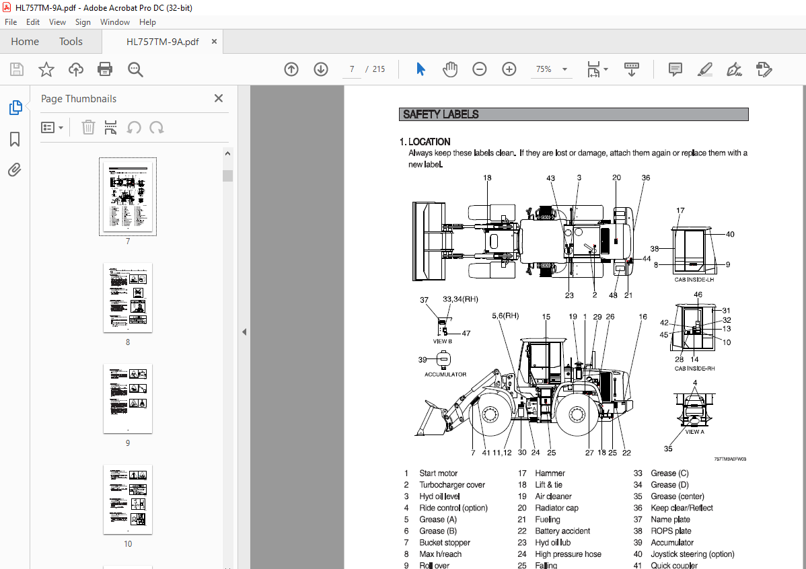Select the page 8 thumbnail
Screen dimensions: 806x569
[128, 298]
